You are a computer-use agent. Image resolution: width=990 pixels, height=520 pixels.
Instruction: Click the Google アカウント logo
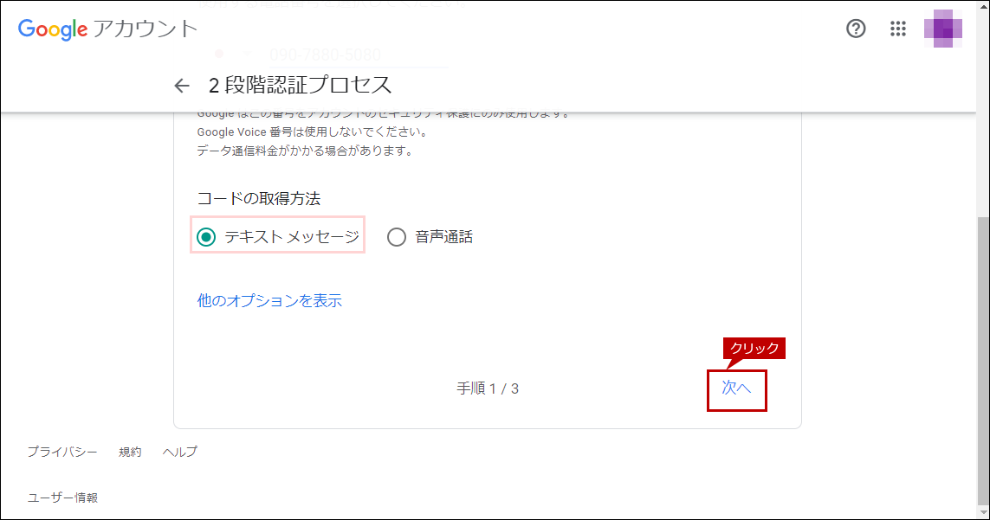click(x=108, y=29)
